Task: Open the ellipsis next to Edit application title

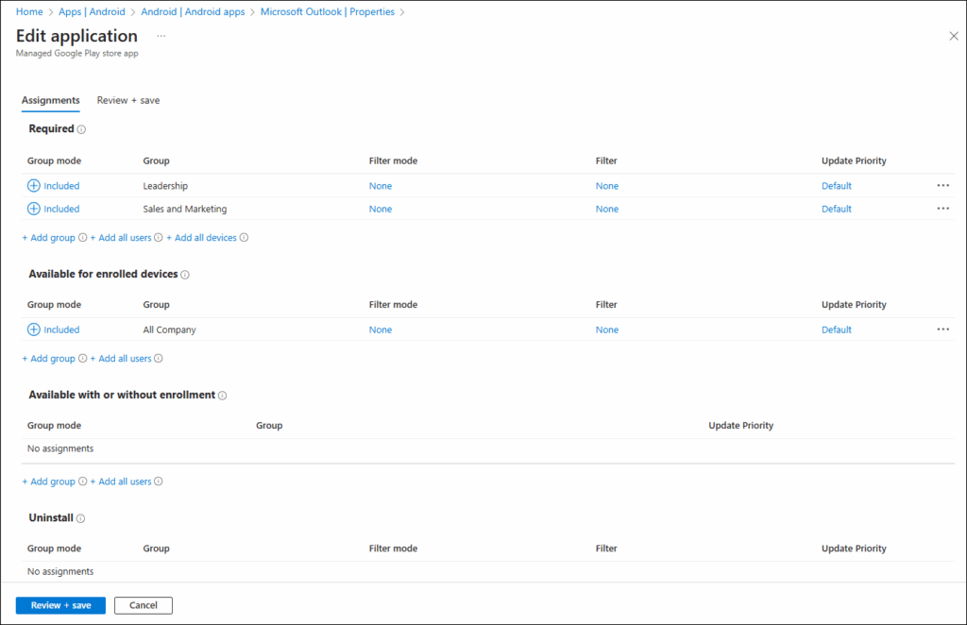Action: pos(160,35)
